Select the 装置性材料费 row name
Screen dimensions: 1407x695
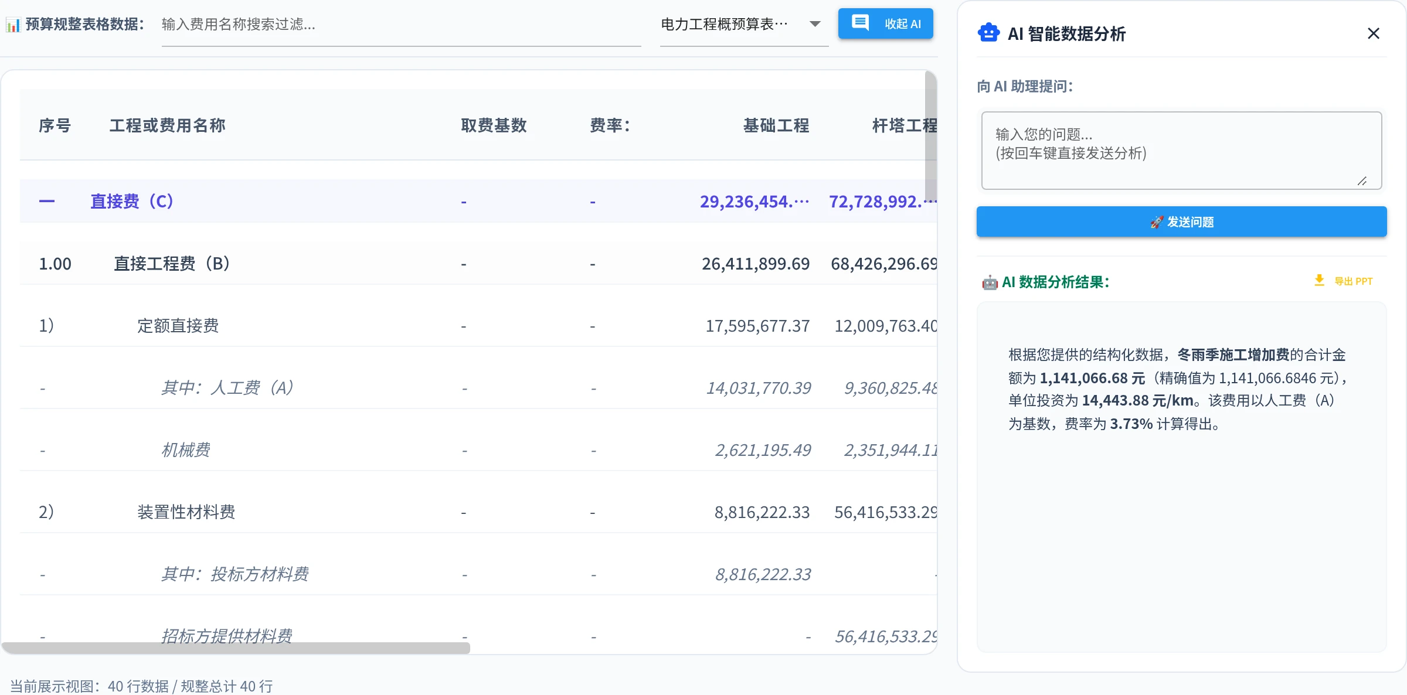point(186,512)
